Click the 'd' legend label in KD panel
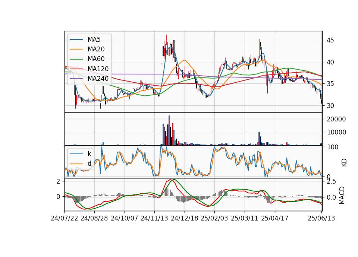This screenshot has height=257, width=358. (89, 164)
